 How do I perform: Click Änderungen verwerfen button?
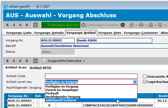100,25
